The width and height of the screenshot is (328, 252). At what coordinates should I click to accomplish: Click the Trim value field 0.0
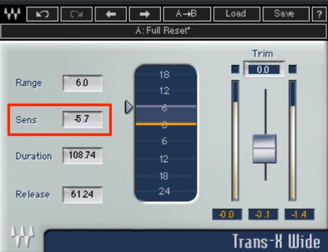[x=264, y=70]
